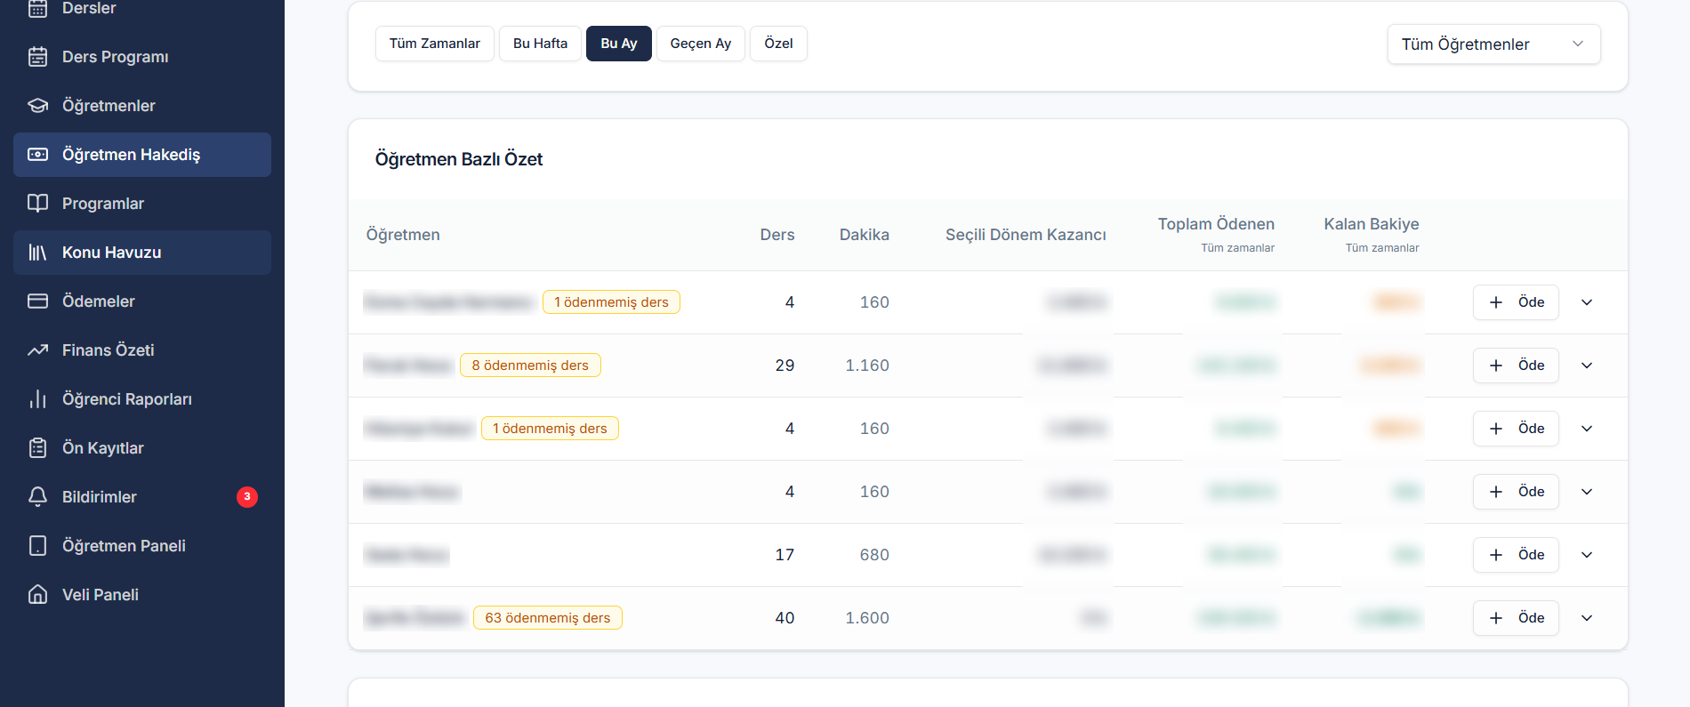Viewport: 1690px width, 707px height.
Task: Click the Öğretmenler graduation cap icon
Action: pos(37,106)
